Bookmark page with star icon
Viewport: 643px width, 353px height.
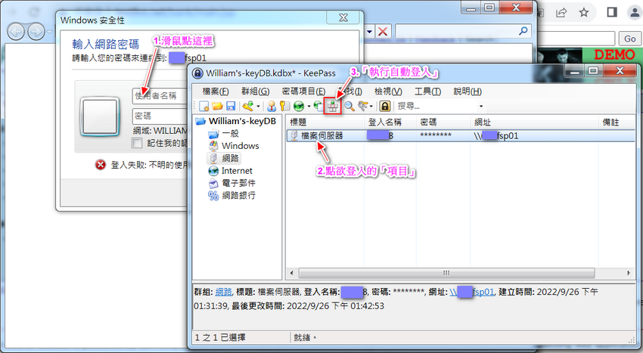tap(583, 12)
